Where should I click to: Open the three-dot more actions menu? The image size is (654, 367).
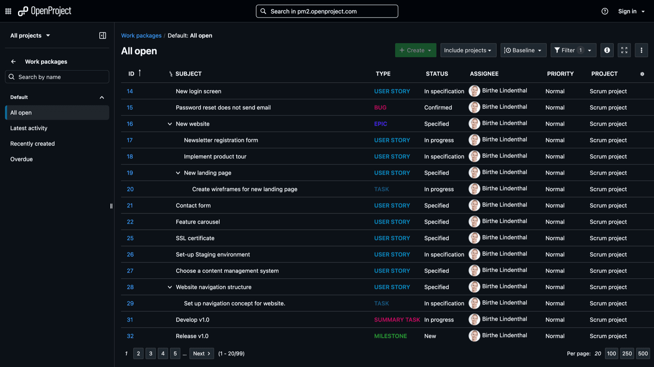point(641,50)
